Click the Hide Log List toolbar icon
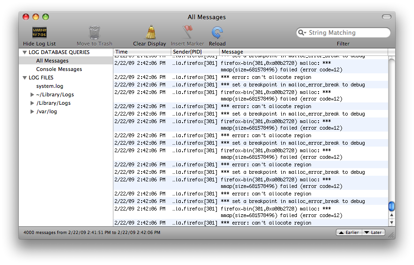The height and width of the screenshot is (265, 414). (40, 32)
